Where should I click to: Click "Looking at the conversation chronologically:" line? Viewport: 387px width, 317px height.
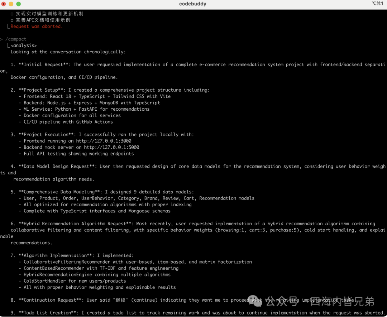click(68, 52)
